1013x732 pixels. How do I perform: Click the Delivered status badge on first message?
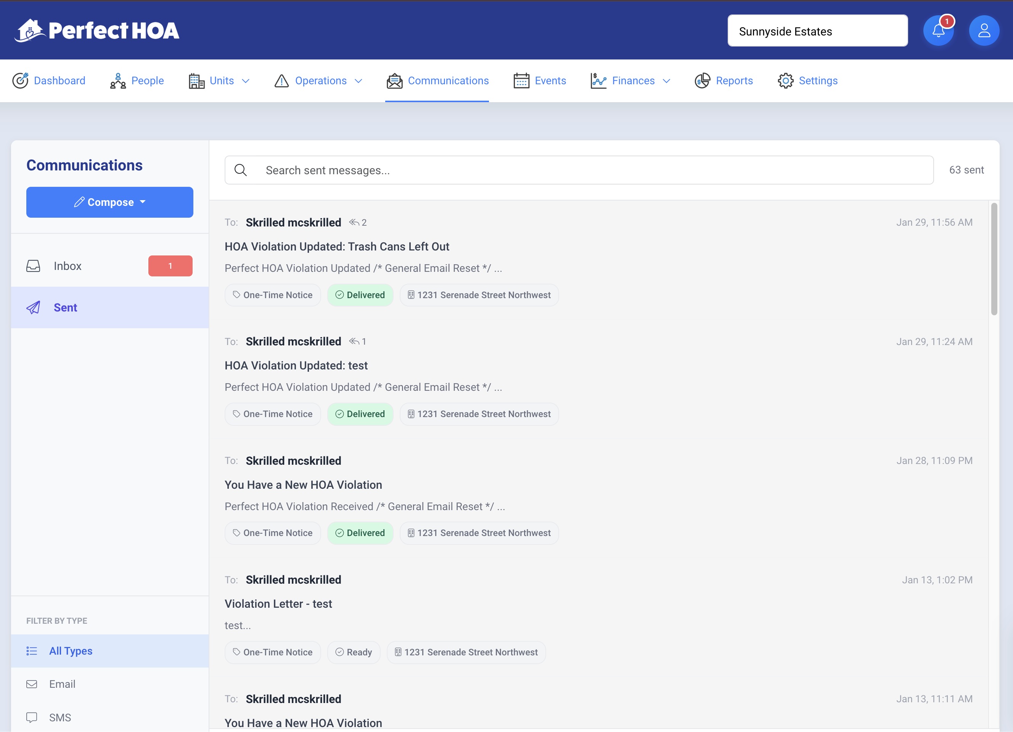pyautogui.click(x=360, y=295)
